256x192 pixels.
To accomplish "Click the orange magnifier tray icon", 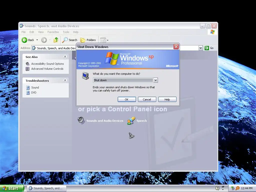I will (x=237, y=188).
